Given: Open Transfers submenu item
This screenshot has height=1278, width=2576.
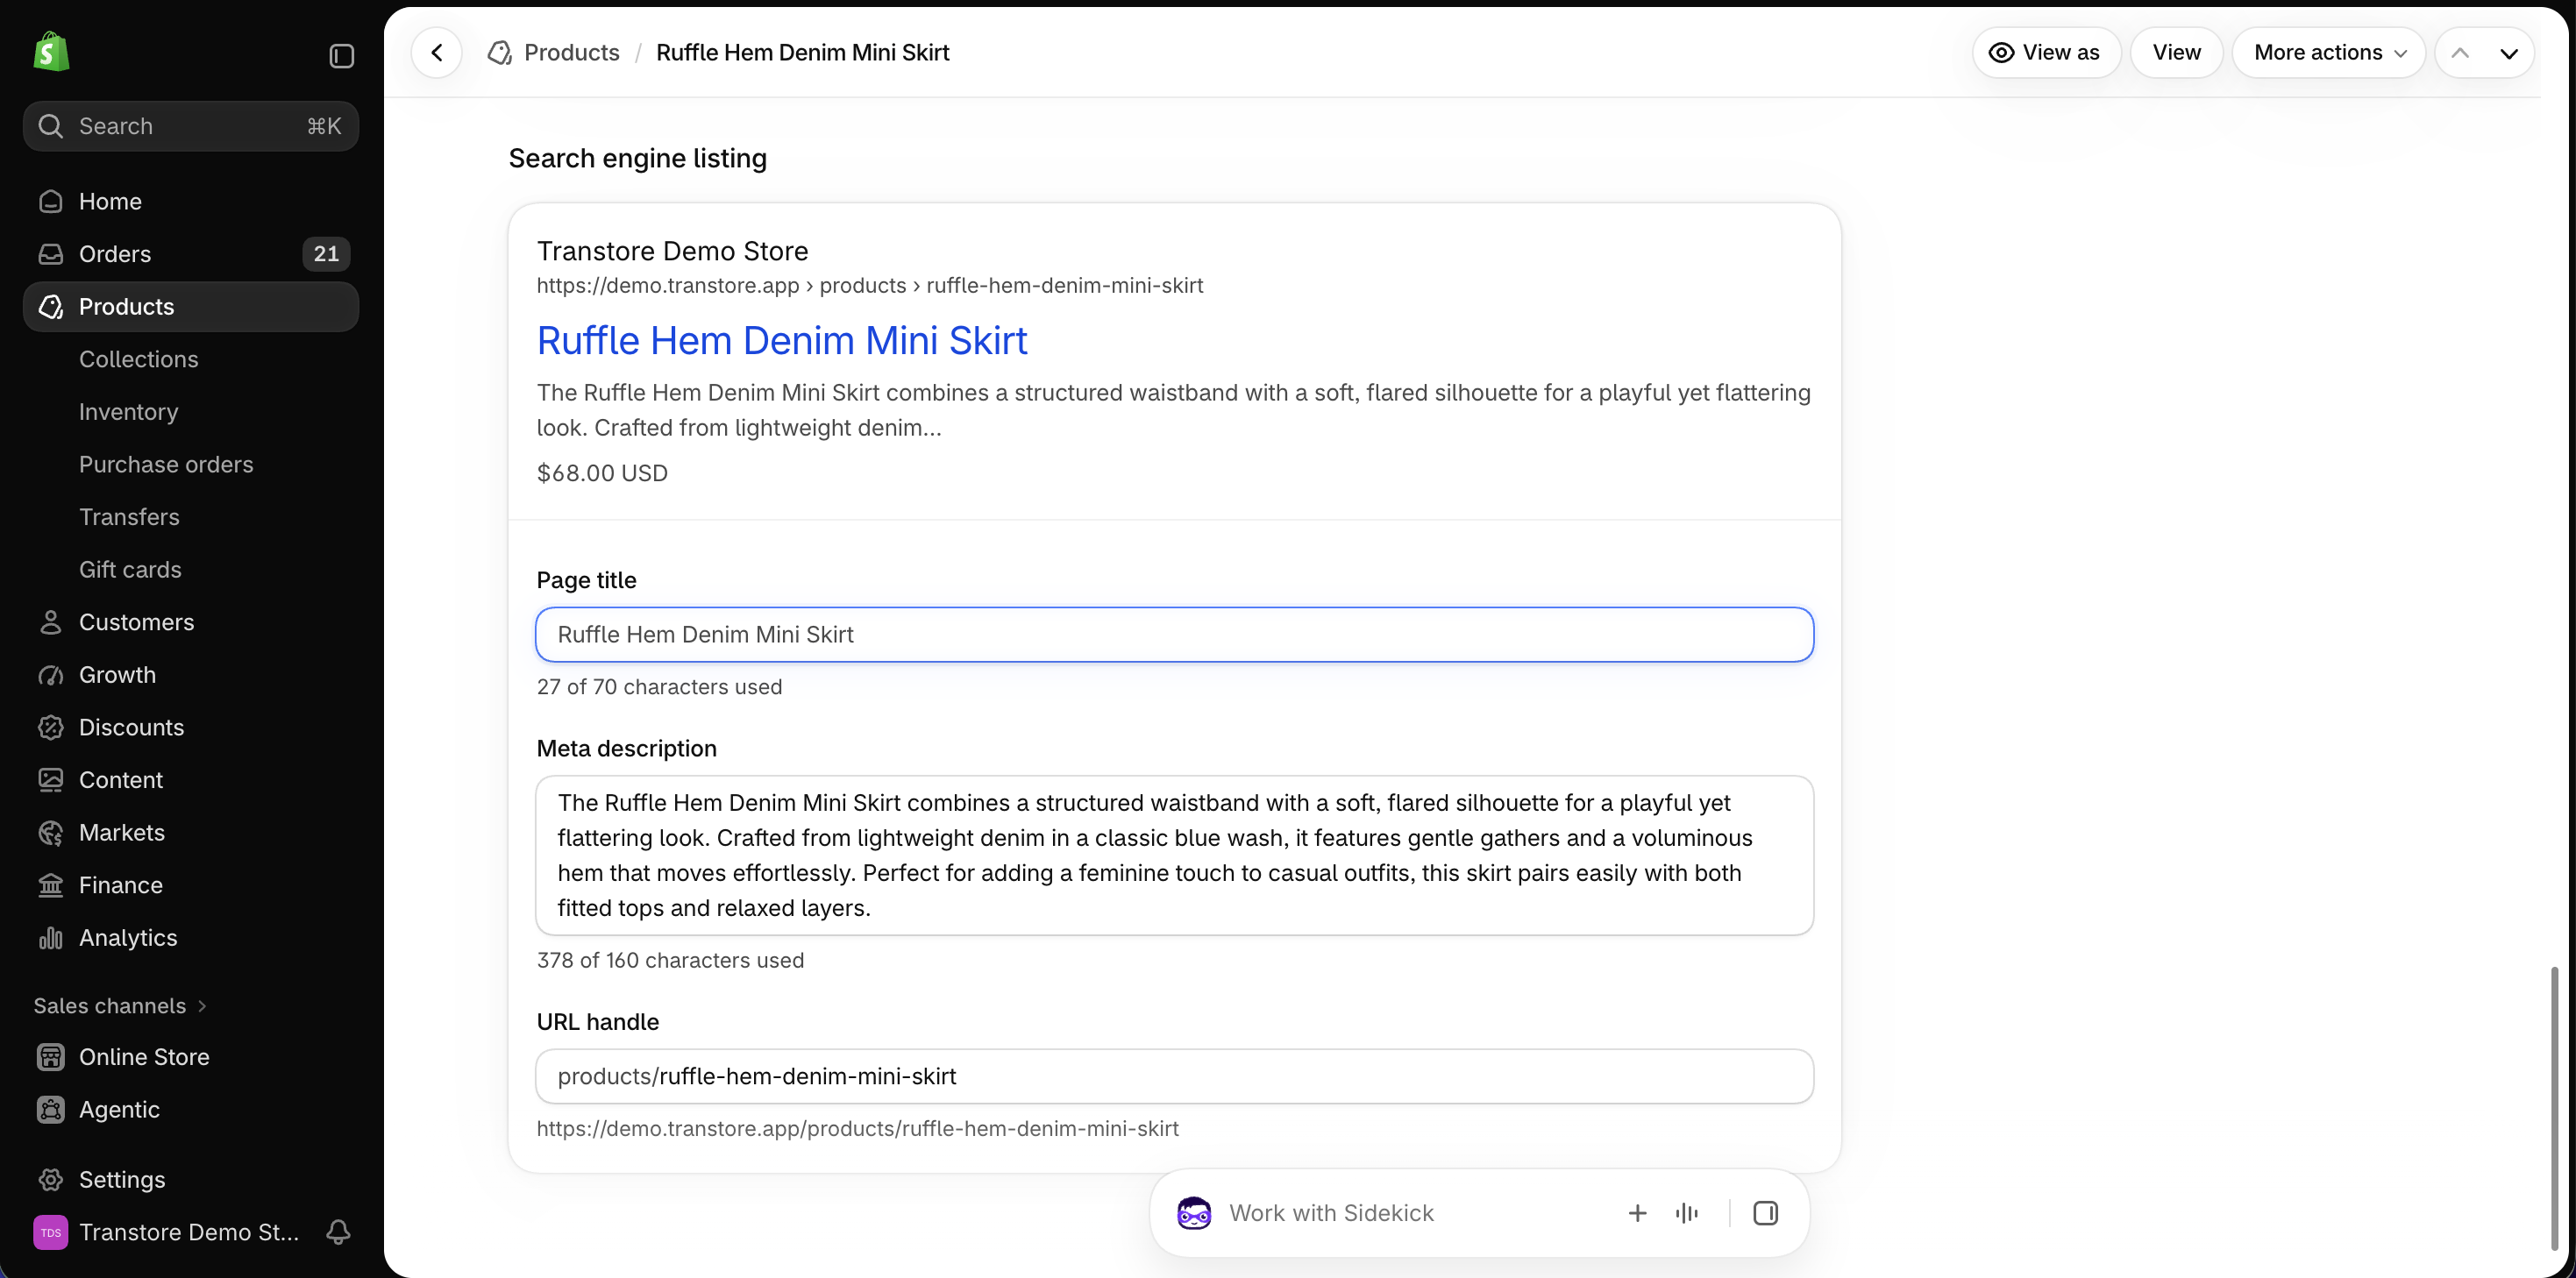Looking at the screenshot, I should coord(129,517).
